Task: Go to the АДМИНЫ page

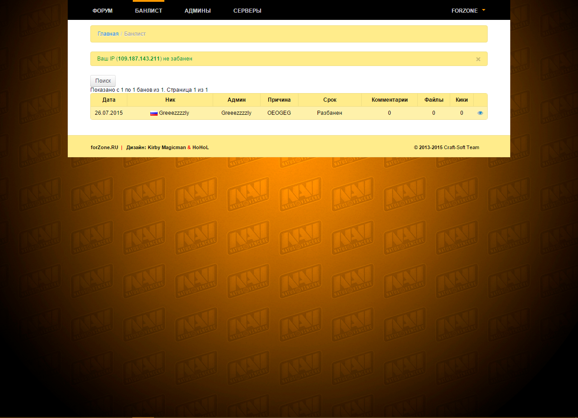Action: (x=198, y=10)
